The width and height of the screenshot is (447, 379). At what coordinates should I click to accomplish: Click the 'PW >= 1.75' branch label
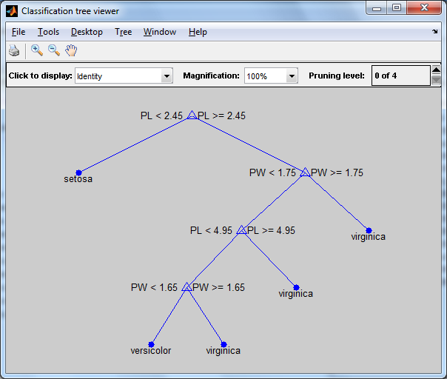click(337, 172)
